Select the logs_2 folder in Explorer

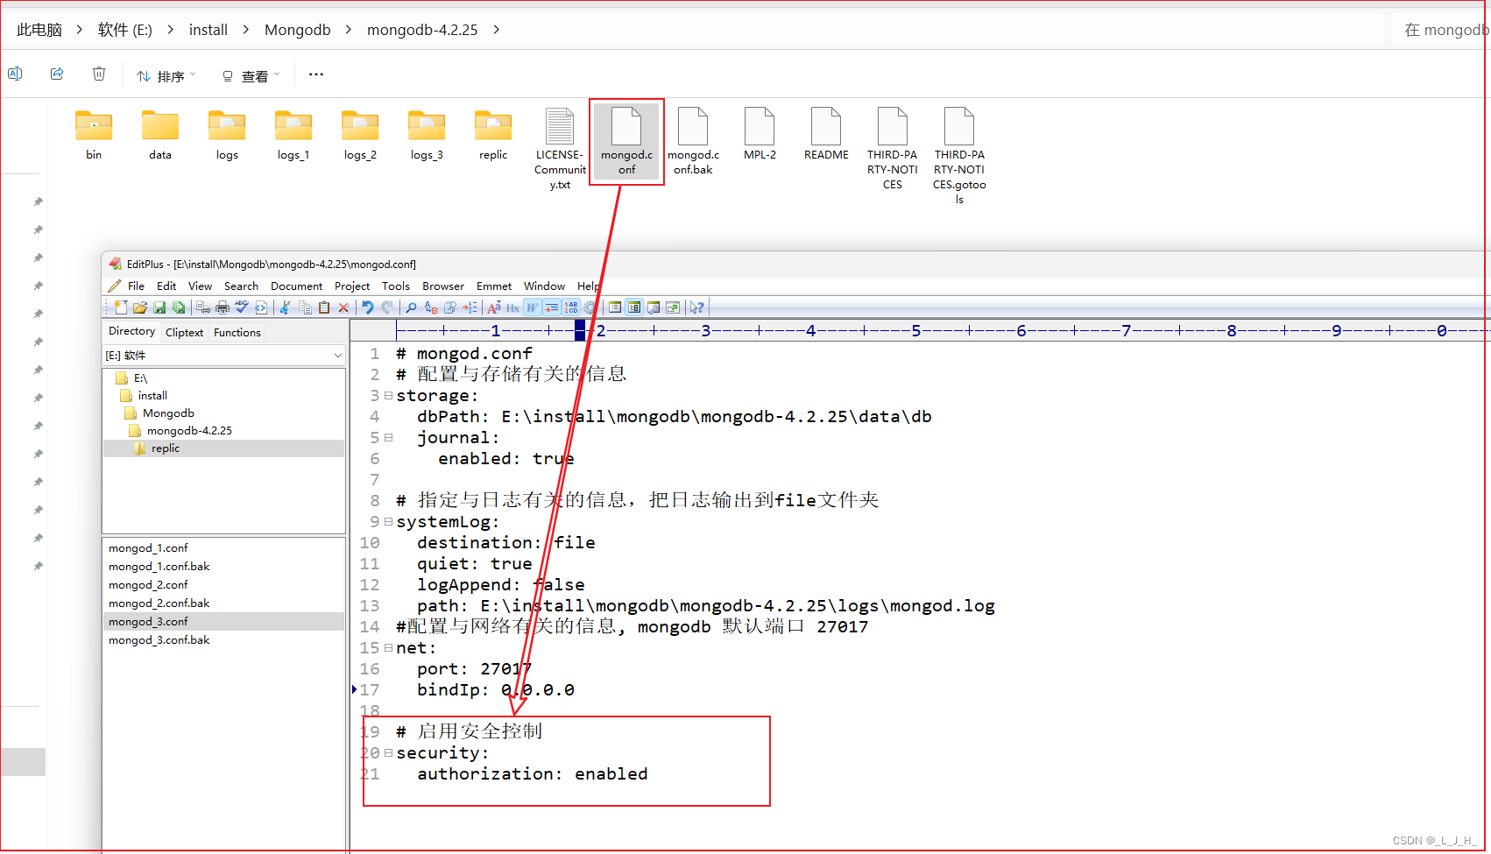(360, 137)
